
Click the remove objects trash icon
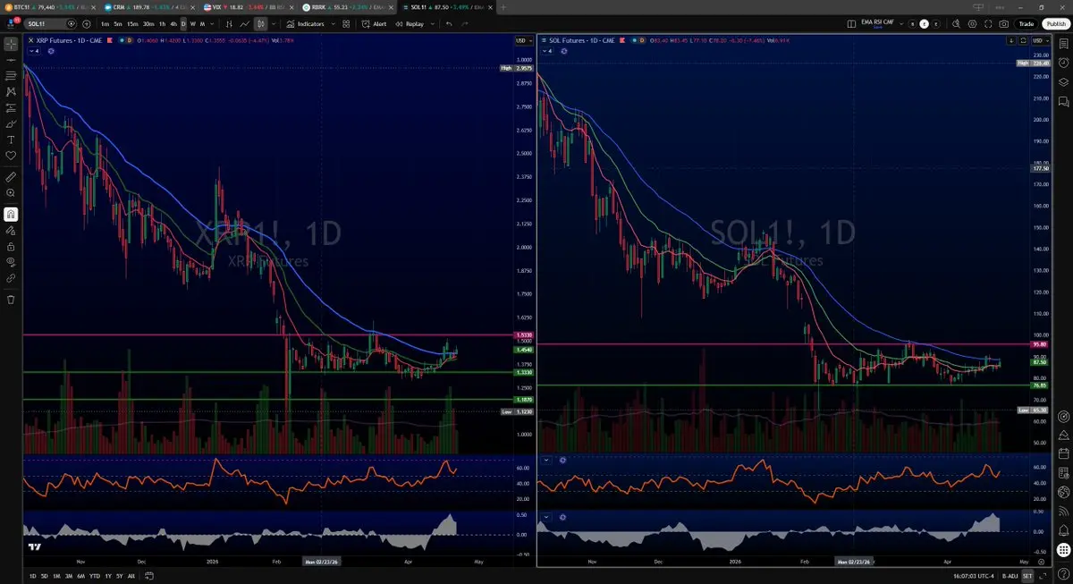pyautogui.click(x=11, y=300)
